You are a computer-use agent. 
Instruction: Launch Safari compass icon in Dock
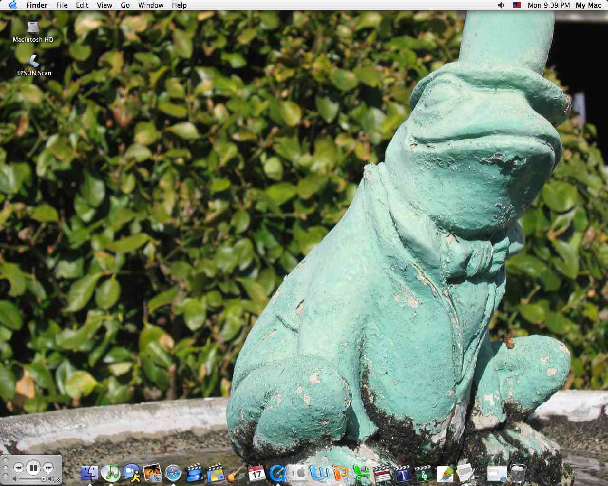click(x=173, y=473)
